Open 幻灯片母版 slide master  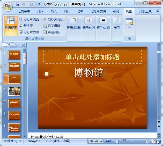[x=53, y=19]
